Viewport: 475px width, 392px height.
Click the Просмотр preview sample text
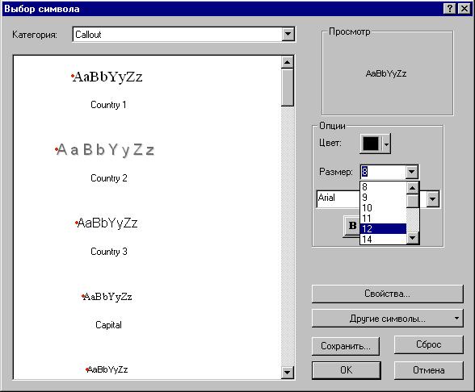point(386,73)
